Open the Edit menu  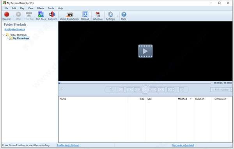coord(14,8)
